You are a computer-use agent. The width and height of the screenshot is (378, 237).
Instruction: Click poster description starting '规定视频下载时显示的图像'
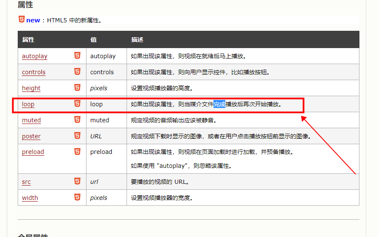221,136
